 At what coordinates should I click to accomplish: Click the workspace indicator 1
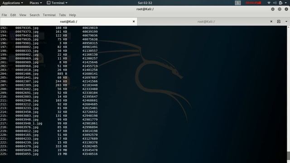click(x=238, y=3)
